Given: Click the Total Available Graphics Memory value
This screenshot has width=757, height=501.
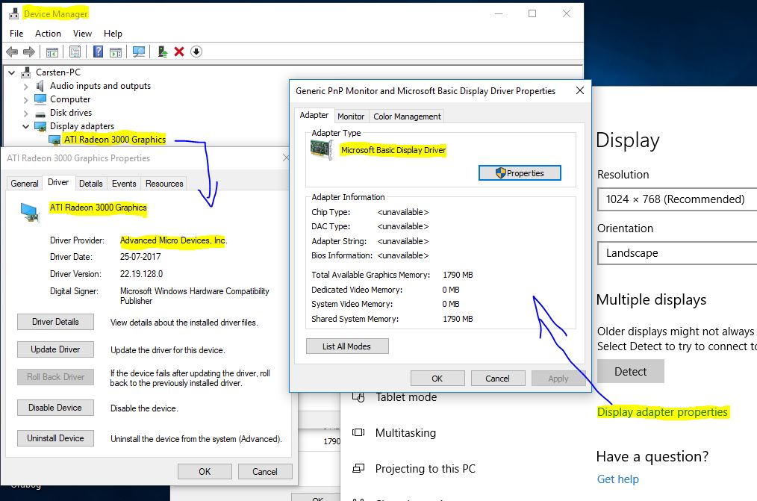Looking at the screenshot, I should pos(458,275).
